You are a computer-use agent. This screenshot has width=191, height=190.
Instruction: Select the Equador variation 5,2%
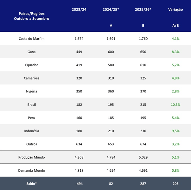pyautogui.click(x=175, y=65)
